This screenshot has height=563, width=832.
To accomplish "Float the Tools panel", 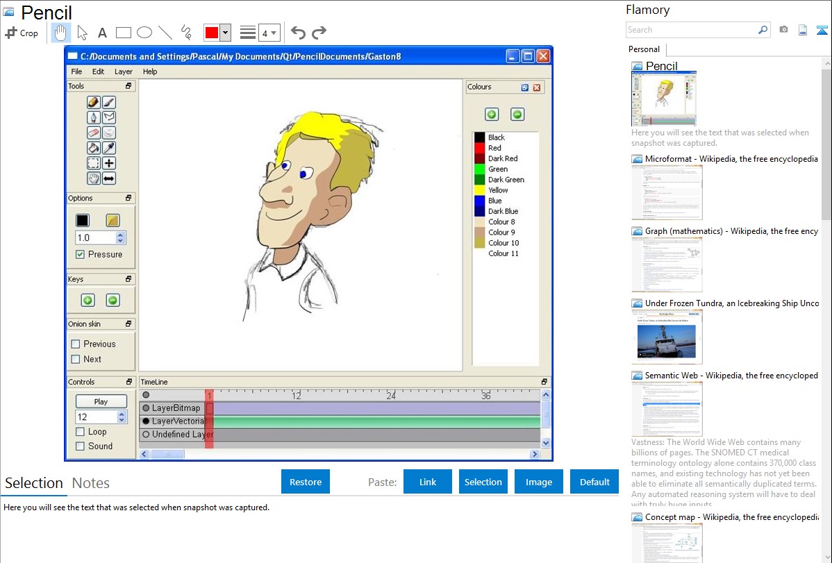I will click(128, 86).
